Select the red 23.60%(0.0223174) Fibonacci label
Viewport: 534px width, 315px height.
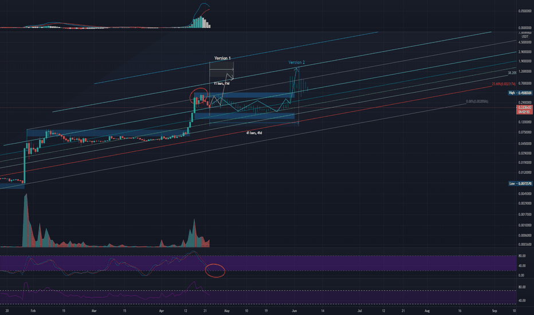pos(504,84)
